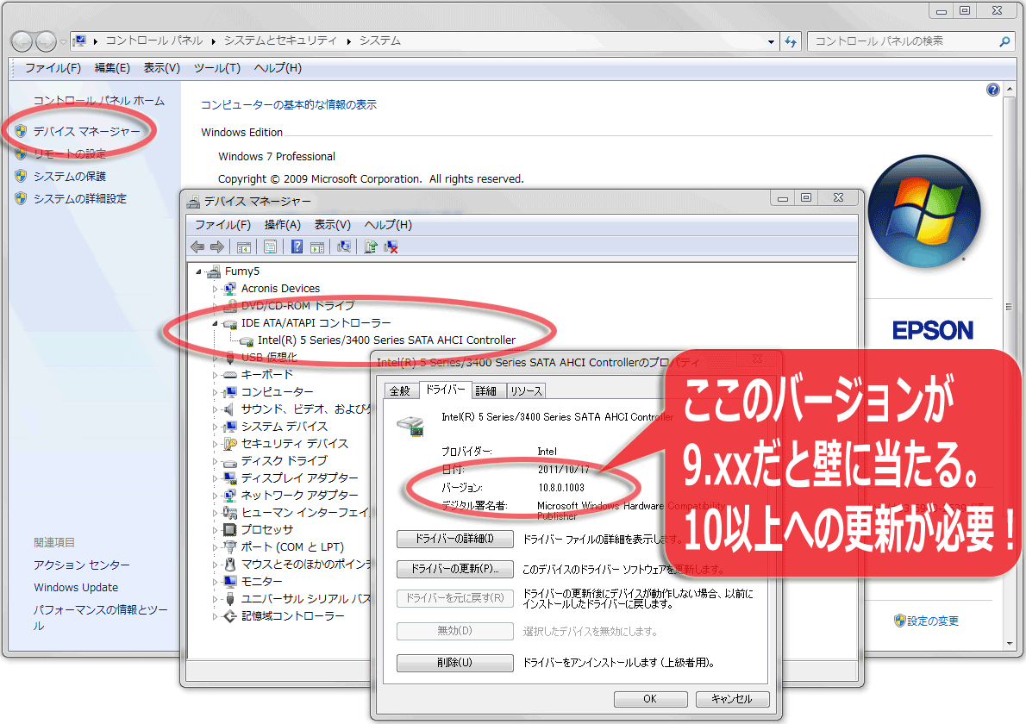Screen dimensions: 1026x724
Task: Open the Properties toolbar icon in Device Manager
Action: pos(270,247)
